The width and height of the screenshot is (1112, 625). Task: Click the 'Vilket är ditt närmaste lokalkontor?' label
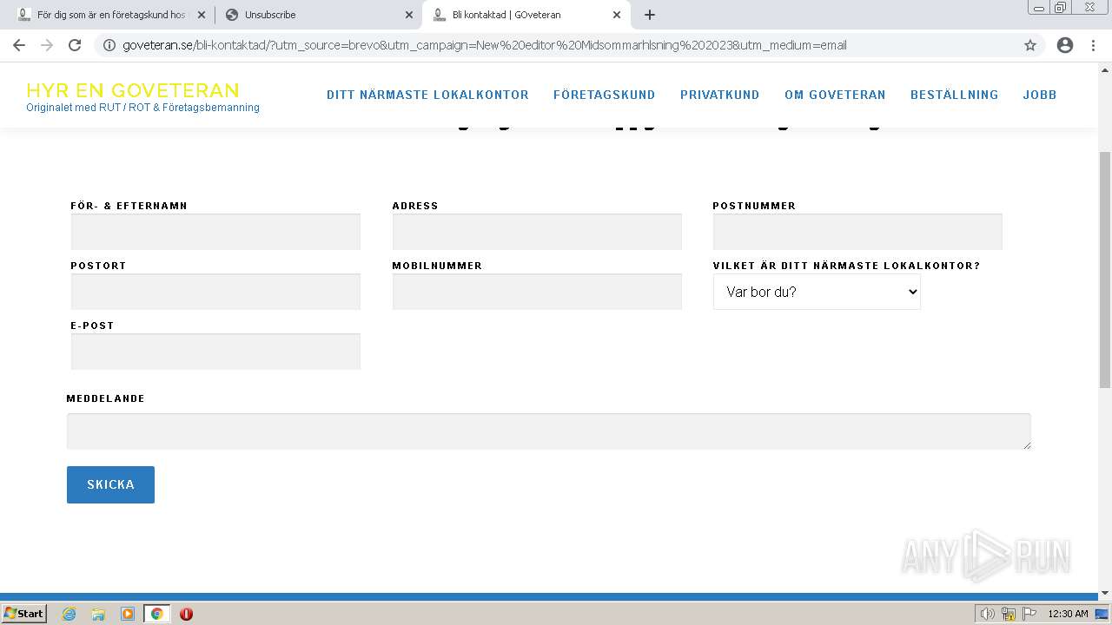(846, 266)
